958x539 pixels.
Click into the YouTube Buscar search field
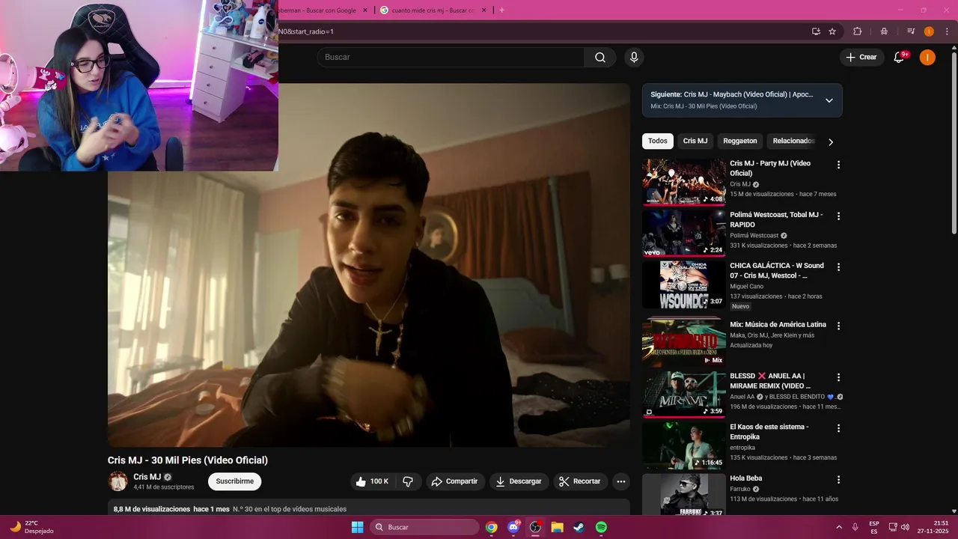pos(451,58)
